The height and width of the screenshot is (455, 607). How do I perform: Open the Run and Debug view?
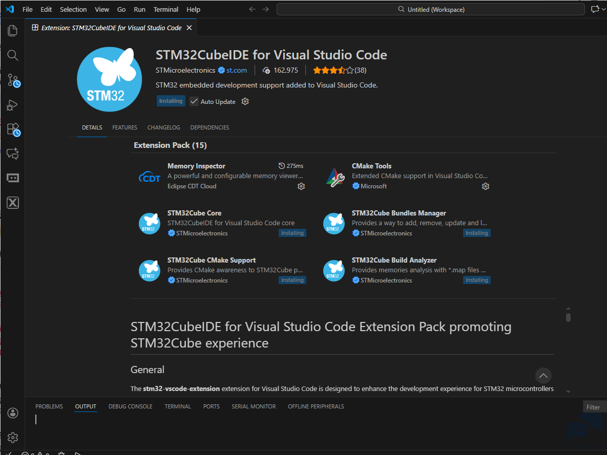pyautogui.click(x=13, y=105)
